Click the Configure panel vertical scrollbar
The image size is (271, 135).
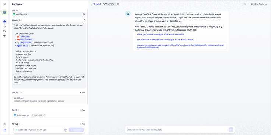tap(88, 57)
